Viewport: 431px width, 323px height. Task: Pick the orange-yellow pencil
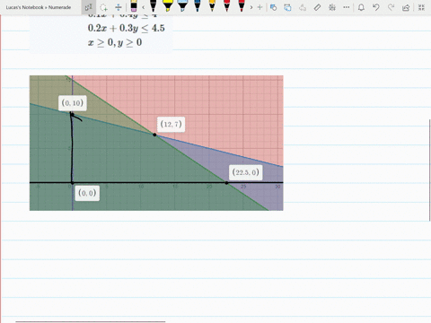click(212, 5)
